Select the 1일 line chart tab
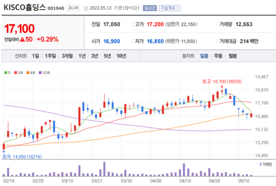Image resolution: width=276 pixels, height=186 pixels. click(x=36, y=56)
